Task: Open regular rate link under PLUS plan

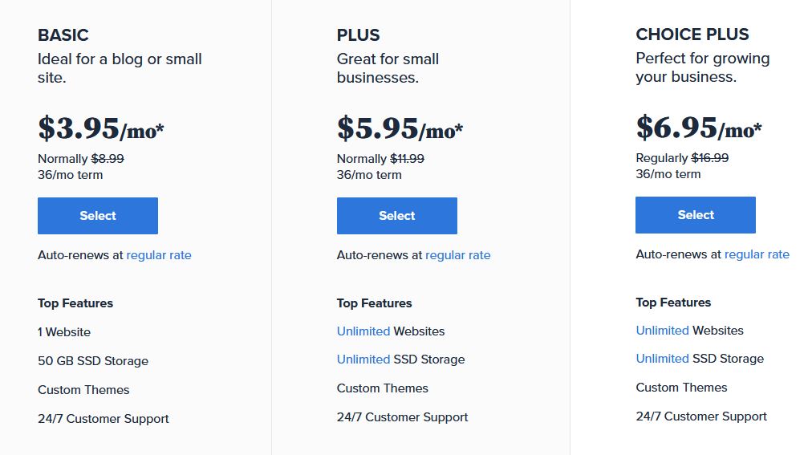Action: click(x=457, y=255)
